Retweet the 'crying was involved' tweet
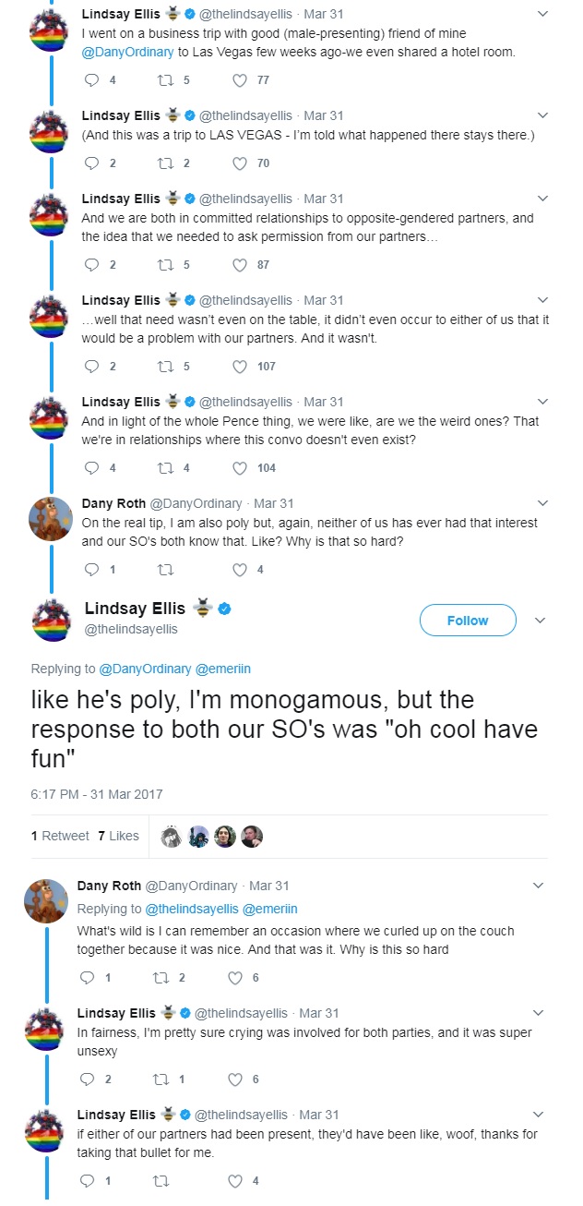Image resolution: width=583 pixels, height=1206 pixels. pyautogui.click(x=163, y=1079)
